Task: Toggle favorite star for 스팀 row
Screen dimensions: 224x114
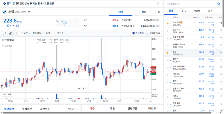Action: pos(167,53)
